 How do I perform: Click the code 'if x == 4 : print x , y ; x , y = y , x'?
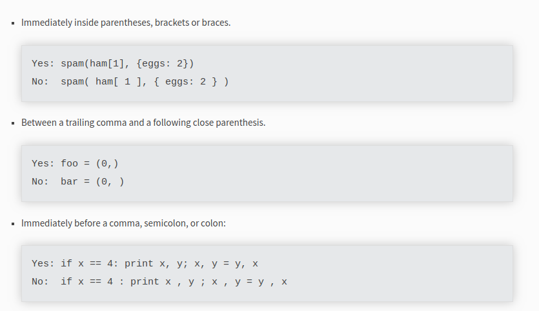click(x=174, y=282)
